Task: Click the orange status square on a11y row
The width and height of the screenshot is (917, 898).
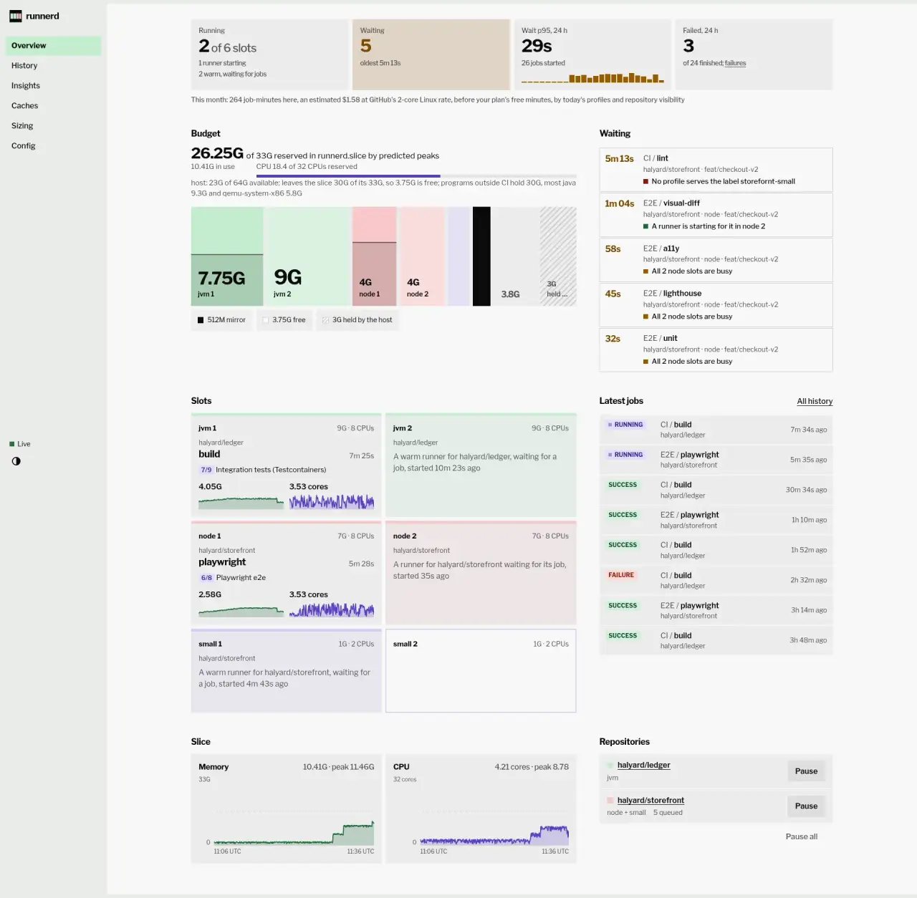Action: tap(645, 271)
